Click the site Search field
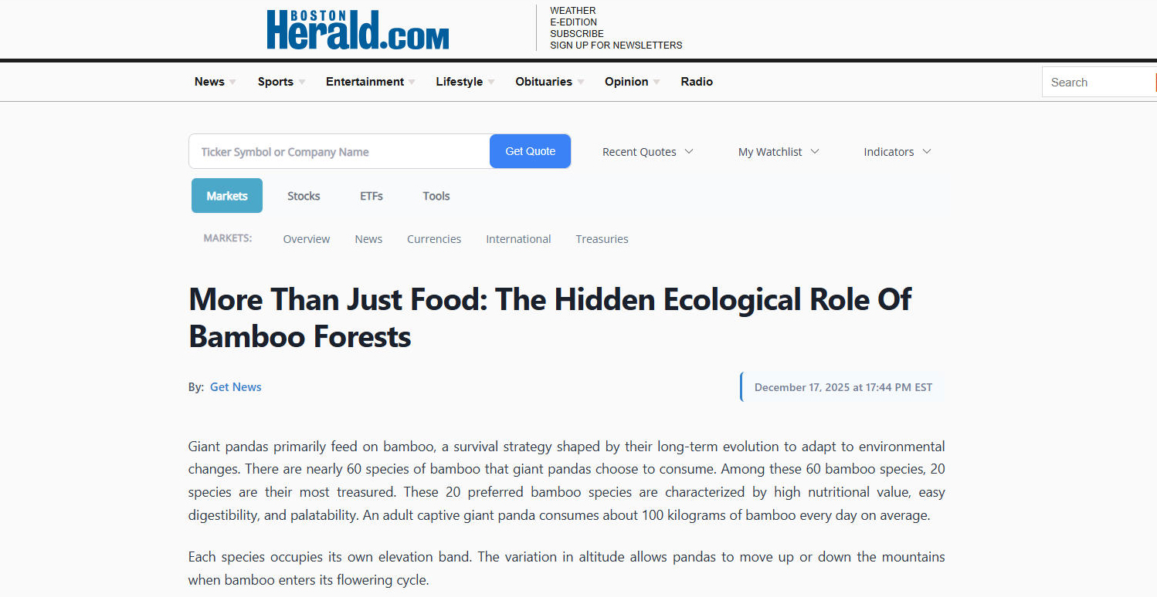Screen dimensions: 1157x597 click(1098, 83)
